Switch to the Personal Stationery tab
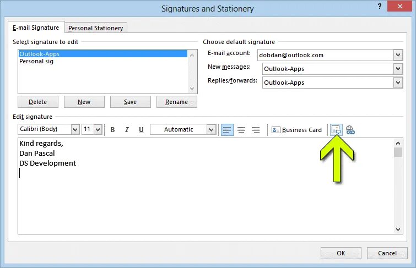 tap(95, 28)
